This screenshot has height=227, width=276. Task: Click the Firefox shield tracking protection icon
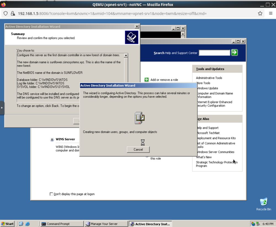point(6,13)
